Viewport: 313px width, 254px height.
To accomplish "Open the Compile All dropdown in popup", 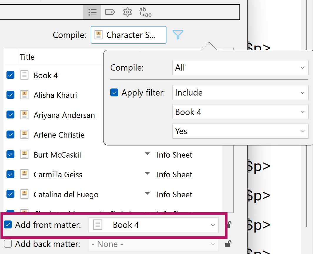I will 240,68.
